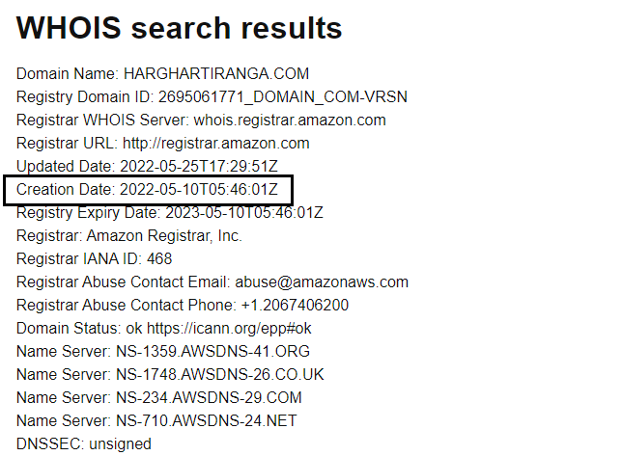
Task: Click the Registrar IANA ID 468 line
Action: [x=93, y=259]
